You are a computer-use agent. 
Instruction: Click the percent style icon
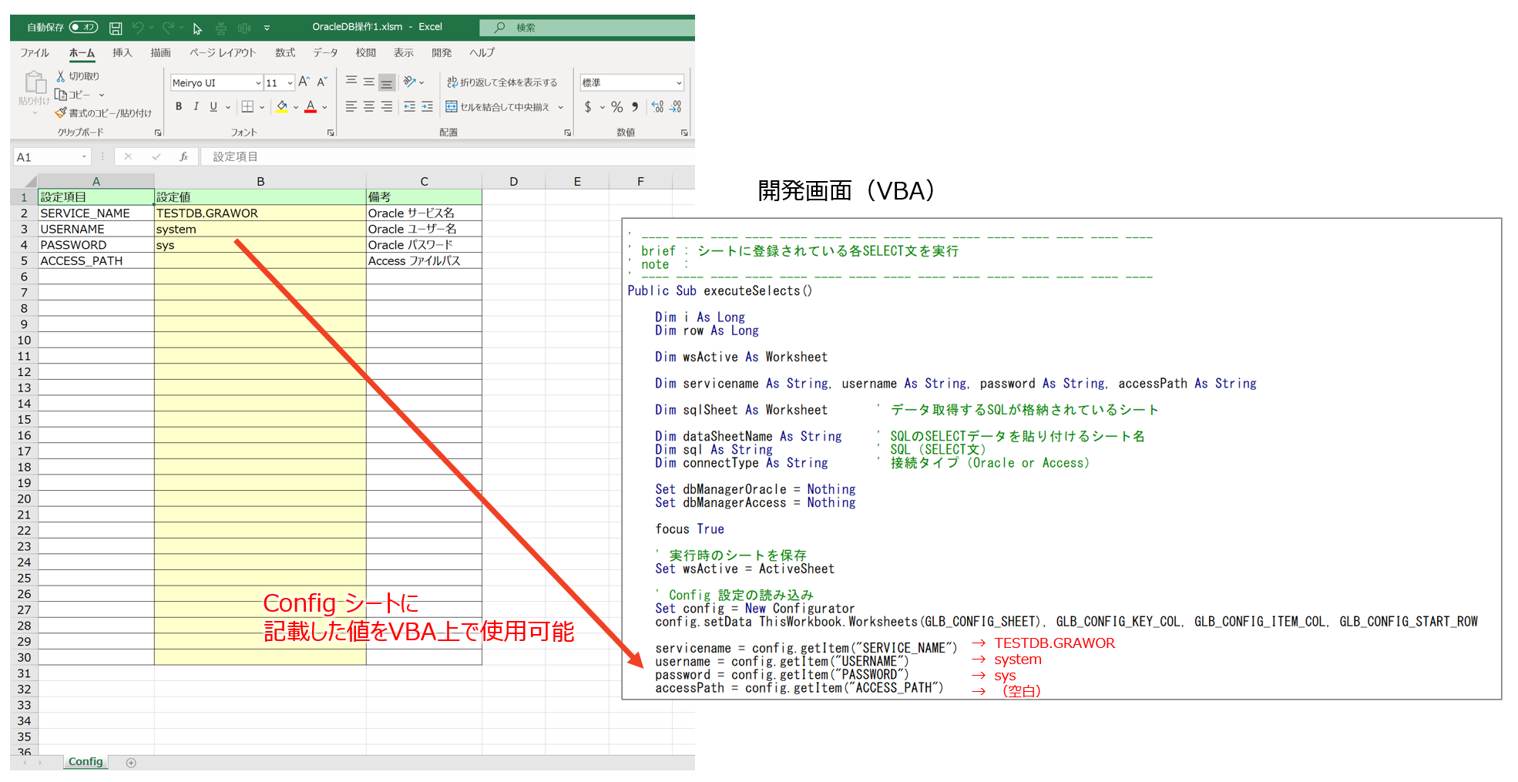[x=616, y=106]
